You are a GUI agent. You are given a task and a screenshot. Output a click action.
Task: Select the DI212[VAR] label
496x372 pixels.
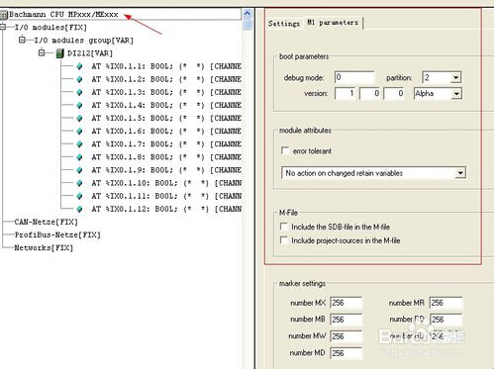(x=90, y=53)
